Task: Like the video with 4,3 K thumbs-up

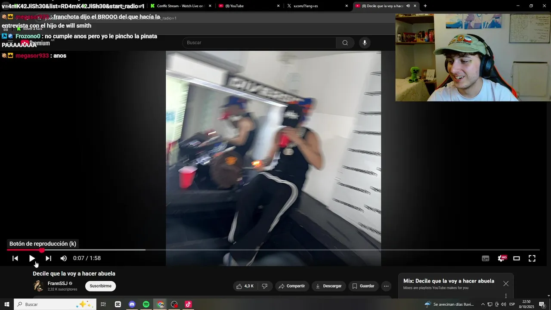Action: [245, 286]
